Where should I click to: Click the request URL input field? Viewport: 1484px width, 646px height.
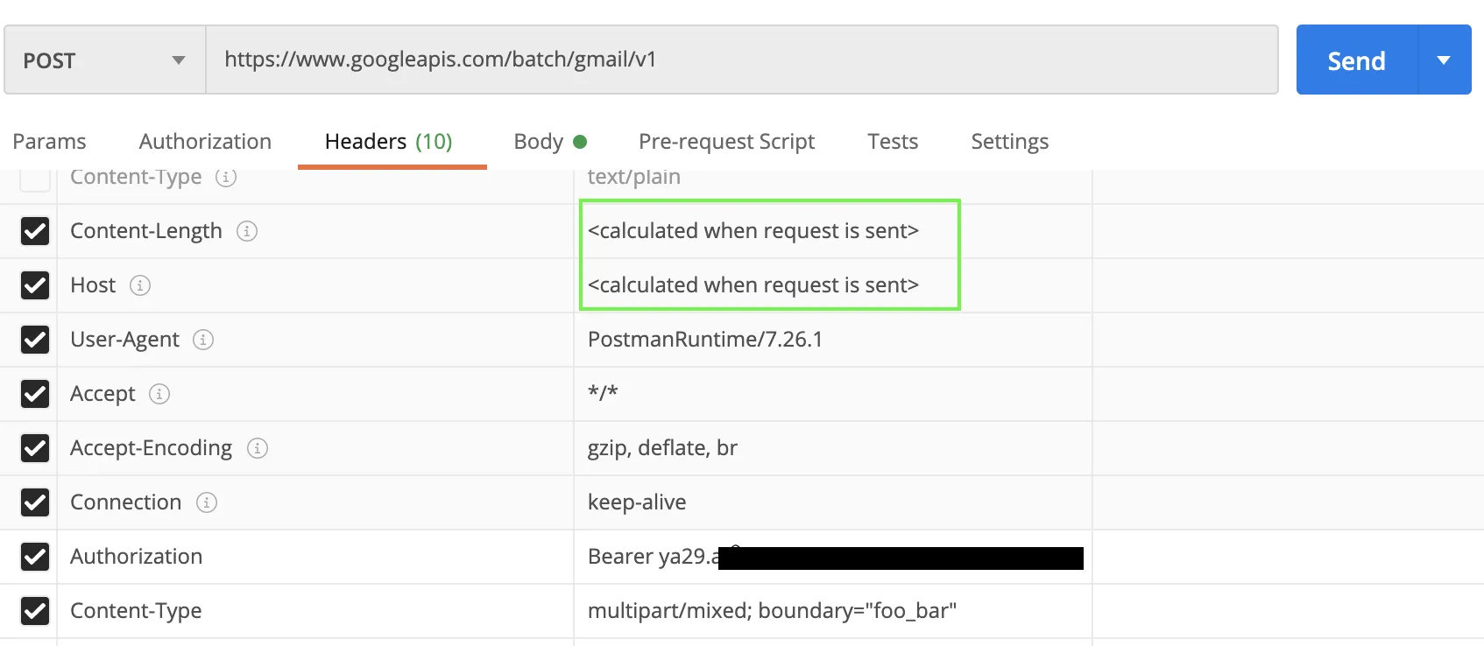coord(741,60)
